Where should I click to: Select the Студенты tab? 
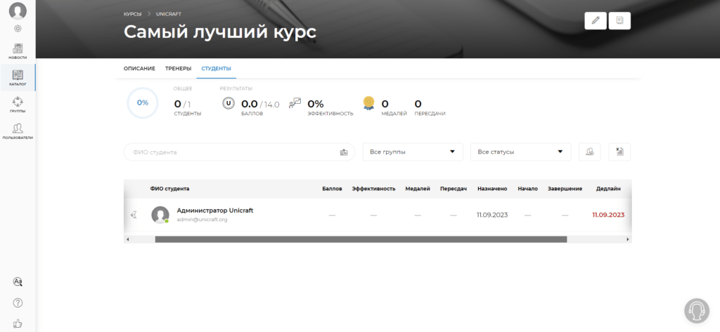(217, 68)
